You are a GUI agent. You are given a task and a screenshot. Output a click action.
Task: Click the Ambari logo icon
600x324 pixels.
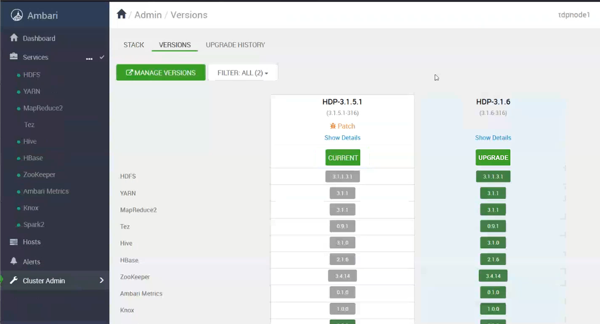17,15
